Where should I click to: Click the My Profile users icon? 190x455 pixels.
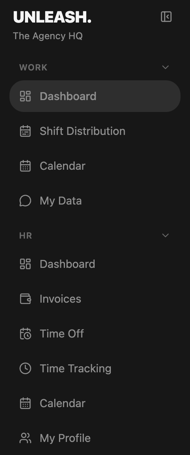(x=25, y=438)
